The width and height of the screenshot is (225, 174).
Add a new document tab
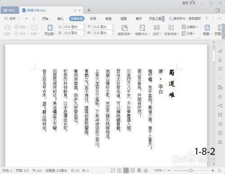tap(89, 10)
